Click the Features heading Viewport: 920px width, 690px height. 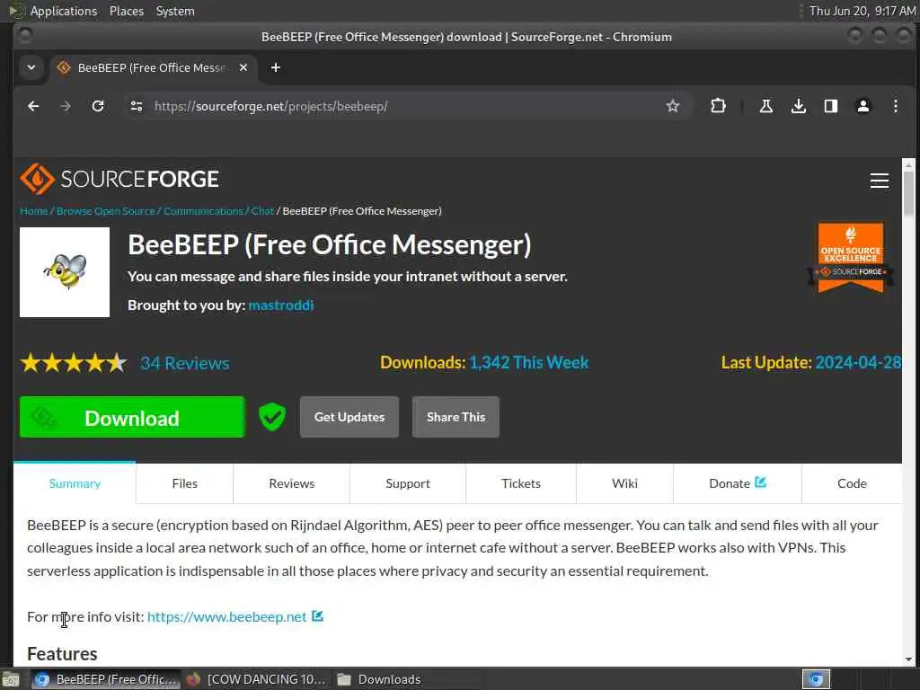[x=62, y=654]
